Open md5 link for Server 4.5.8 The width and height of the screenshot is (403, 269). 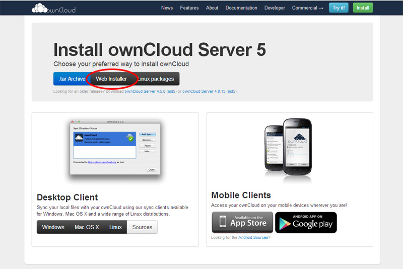[x=171, y=91]
